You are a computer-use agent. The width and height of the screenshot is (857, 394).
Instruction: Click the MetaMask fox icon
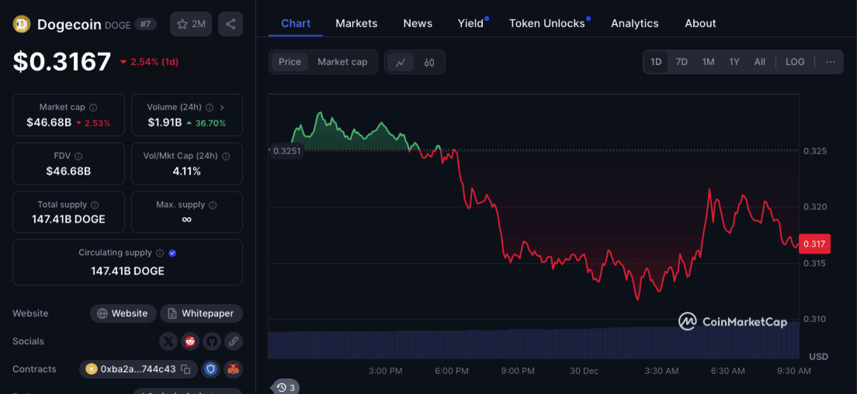coord(233,369)
